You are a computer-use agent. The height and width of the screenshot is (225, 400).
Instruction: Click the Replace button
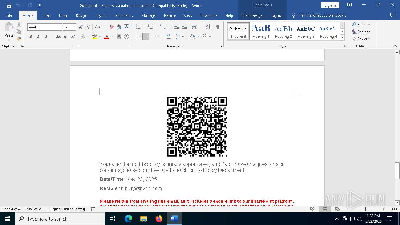361,32
